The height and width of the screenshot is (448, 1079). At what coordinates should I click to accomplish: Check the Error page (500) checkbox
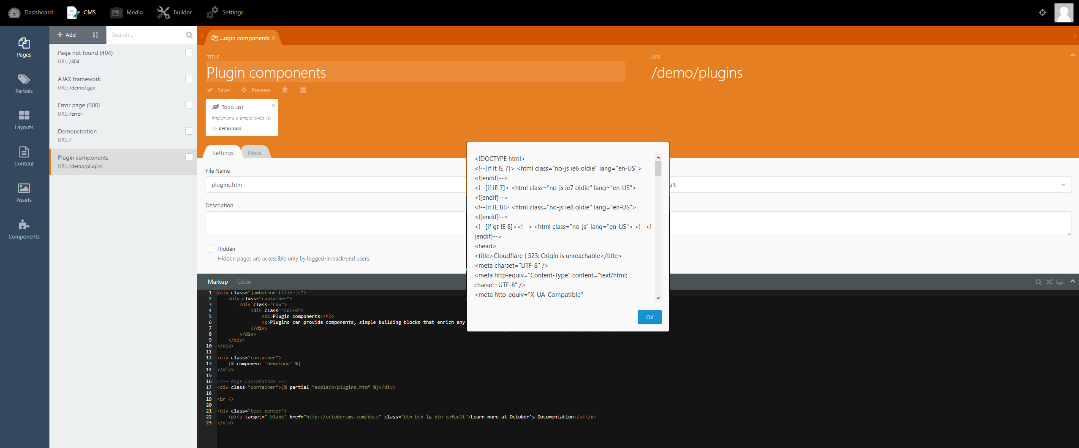pos(189,105)
